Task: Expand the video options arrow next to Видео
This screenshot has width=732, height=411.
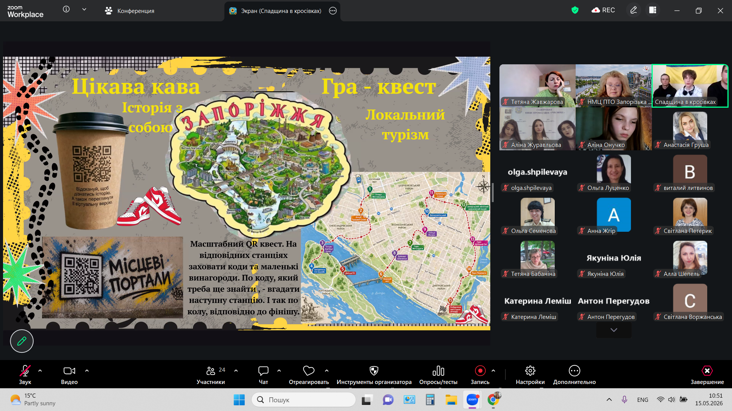Action: point(87,371)
